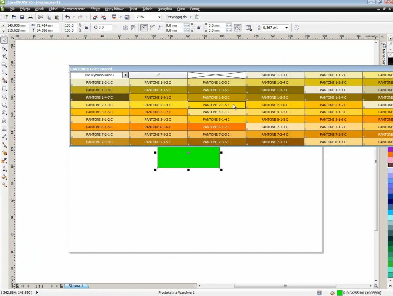The image size is (393, 296).
Task: Select the Table tool
Action: (x=4, y=129)
